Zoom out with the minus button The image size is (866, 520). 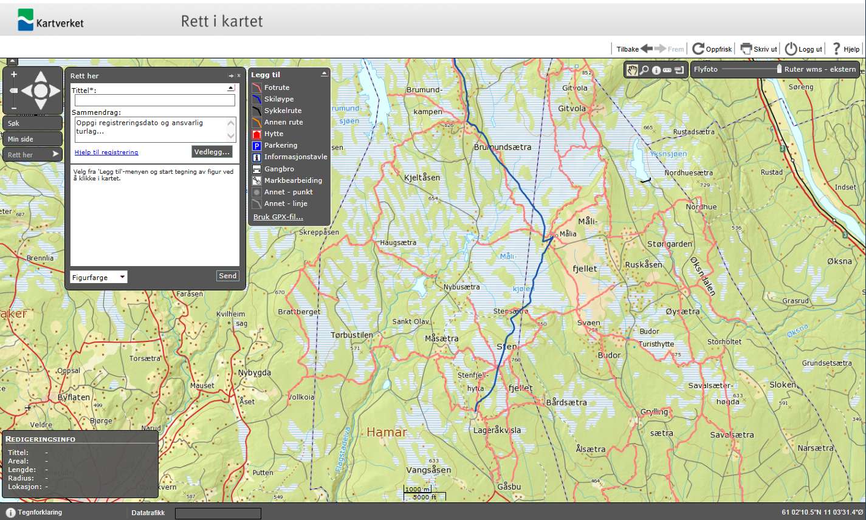[14, 108]
